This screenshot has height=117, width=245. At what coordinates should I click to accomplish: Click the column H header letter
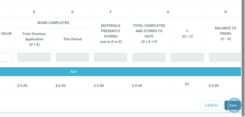[225, 12]
